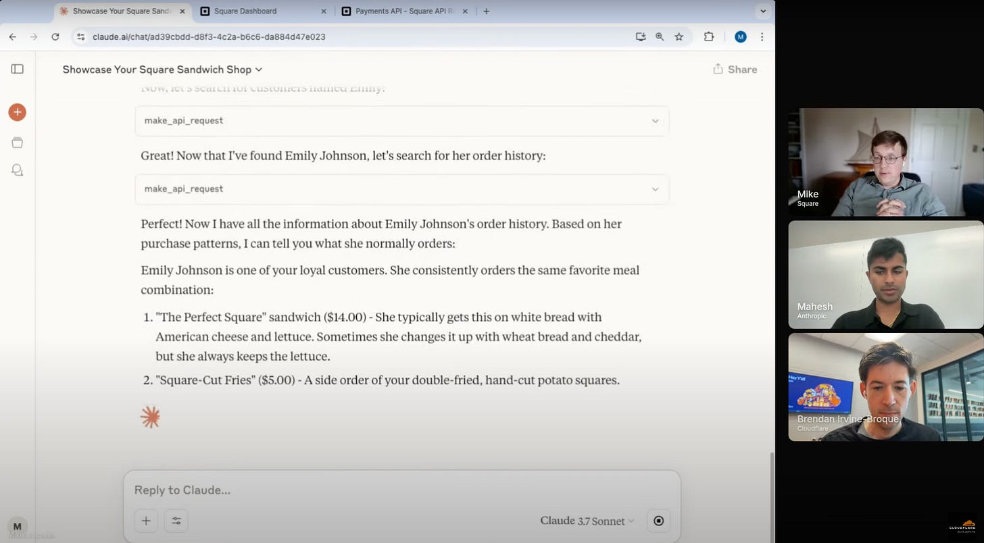984x543 pixels.
Task: Open the chats icon in the sidebar
Action: coord(18,170)
